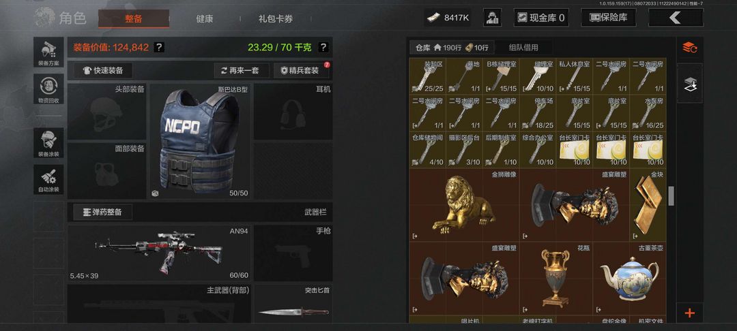Viewport: 737px width, 331px height.
Task: Click the stash sort icon at top right
Action: tap(689, 48)
